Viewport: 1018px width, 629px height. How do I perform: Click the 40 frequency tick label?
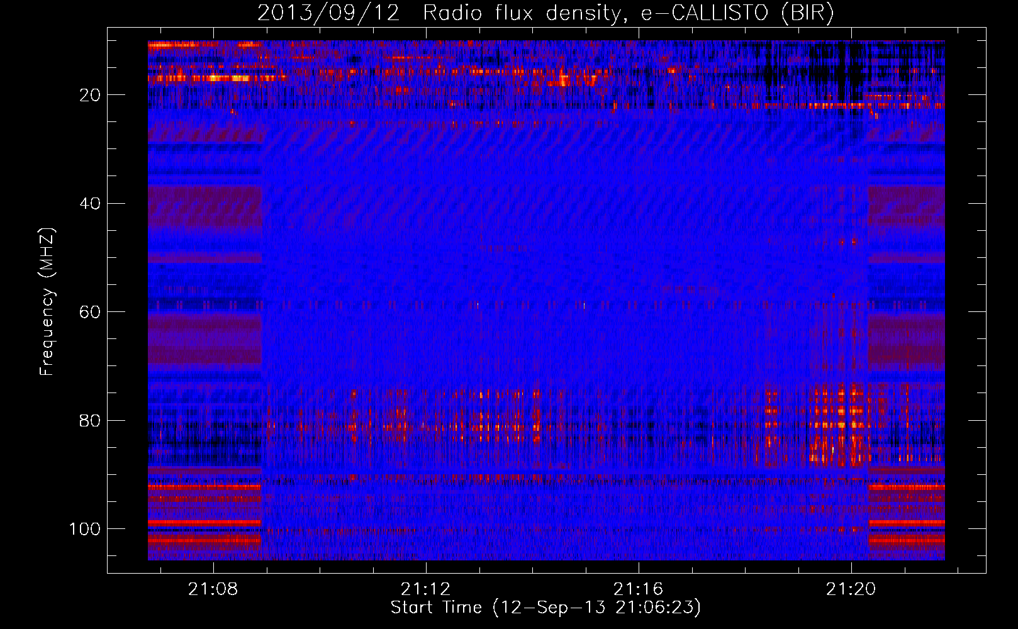[x=90, y=203]
